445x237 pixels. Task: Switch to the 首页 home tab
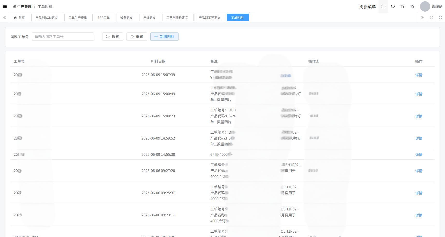pos(20,18)
